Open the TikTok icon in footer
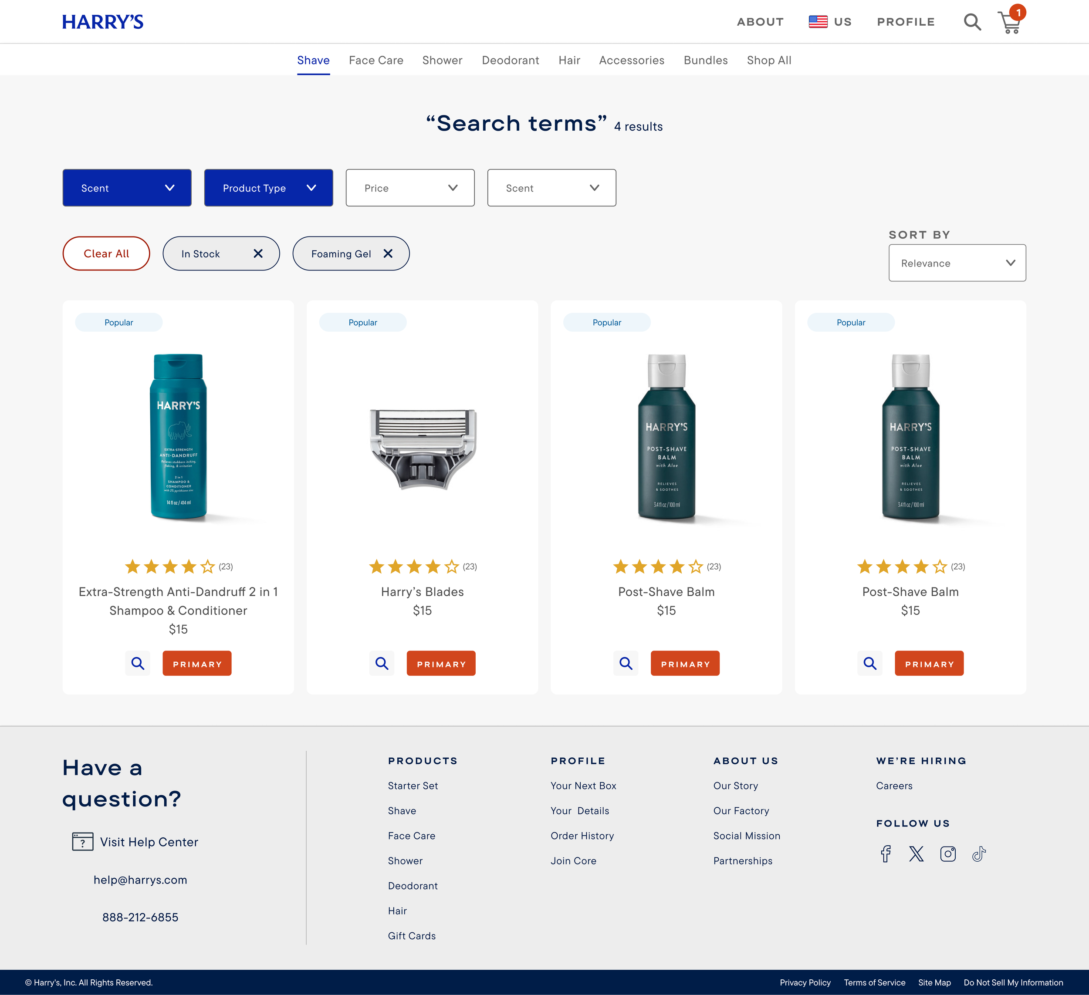This screenshot has width=1089, height=995. coord(979,853)
